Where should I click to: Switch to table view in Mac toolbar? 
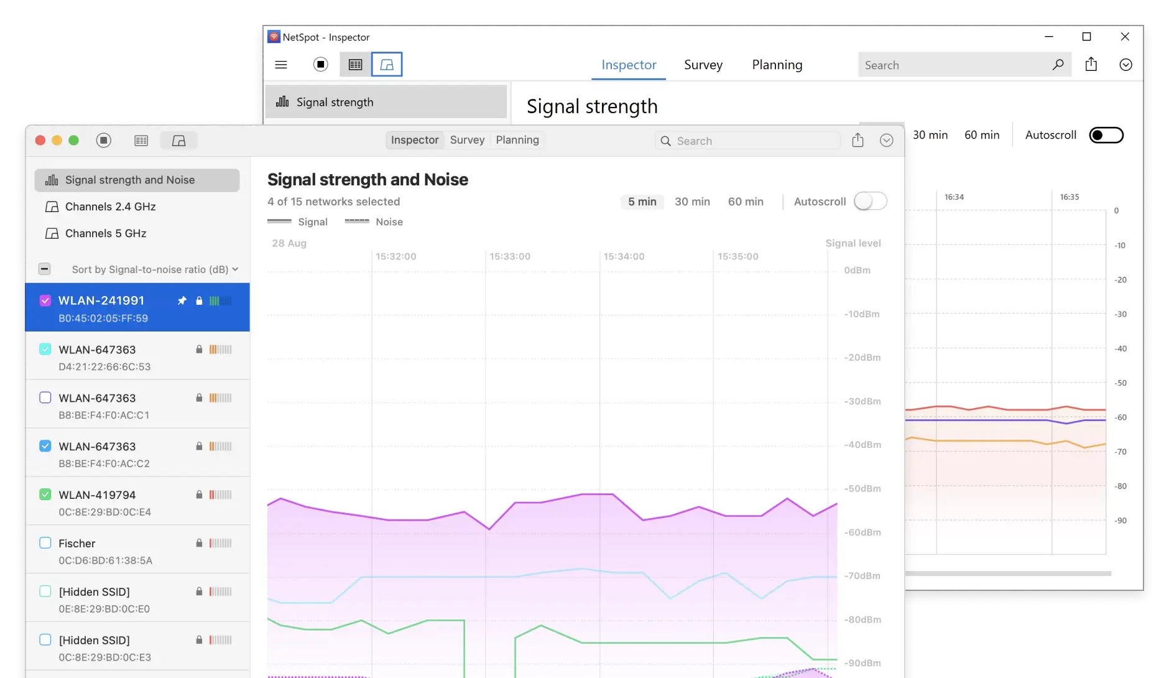click(141, 141)
